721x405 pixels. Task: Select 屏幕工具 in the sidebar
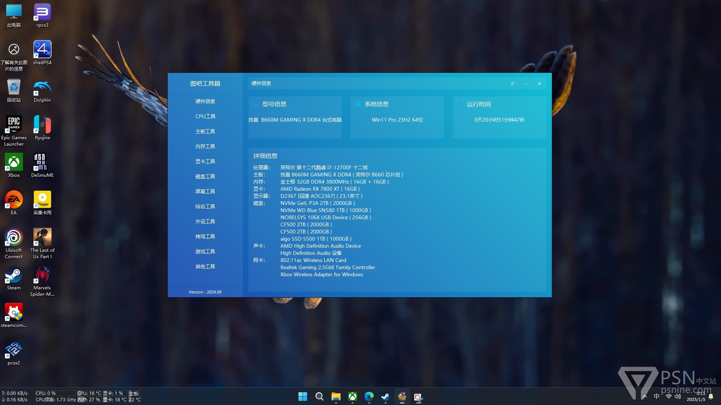click(205, 191)
